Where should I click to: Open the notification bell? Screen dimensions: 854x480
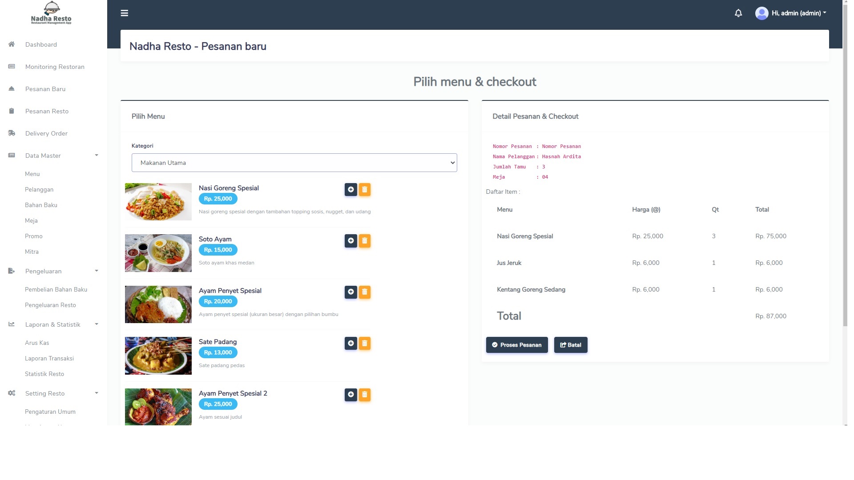(738, 13)
